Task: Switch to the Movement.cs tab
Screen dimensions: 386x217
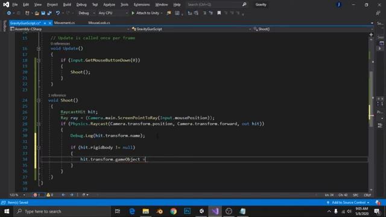Action: (65, 23)
